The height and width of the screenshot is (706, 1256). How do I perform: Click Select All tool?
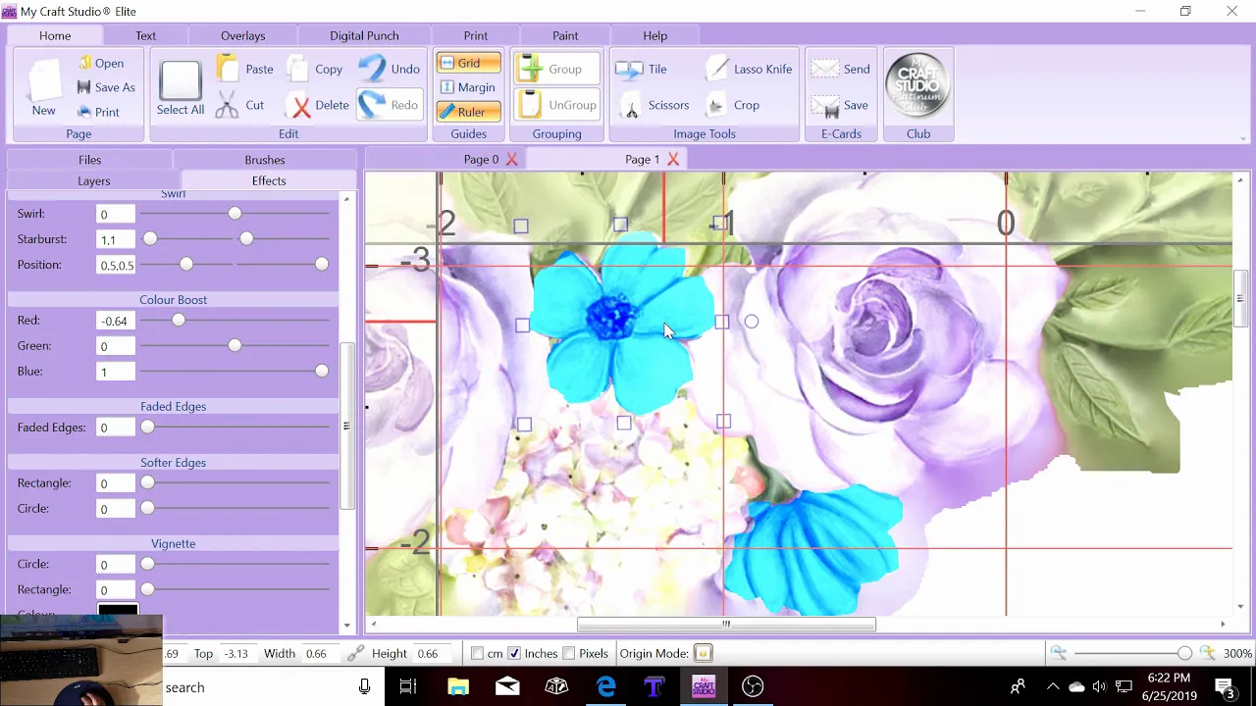(181, 88)
